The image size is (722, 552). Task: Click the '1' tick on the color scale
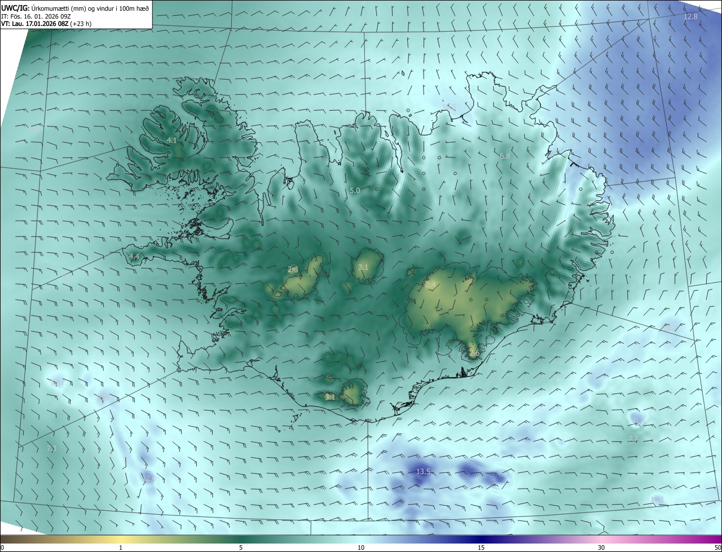121,547
